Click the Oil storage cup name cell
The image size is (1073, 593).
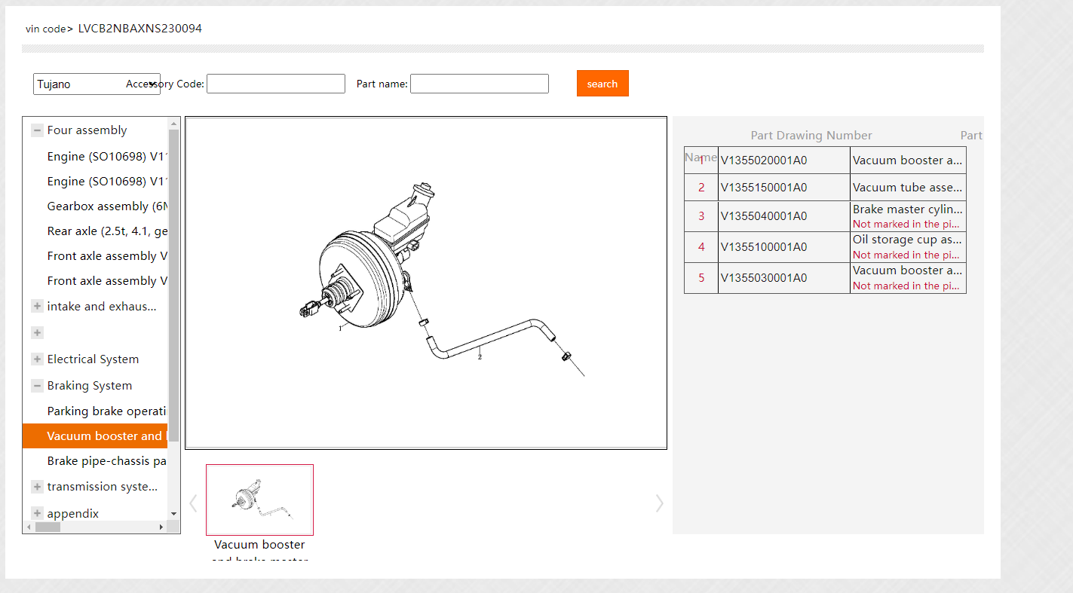[908, 247]
